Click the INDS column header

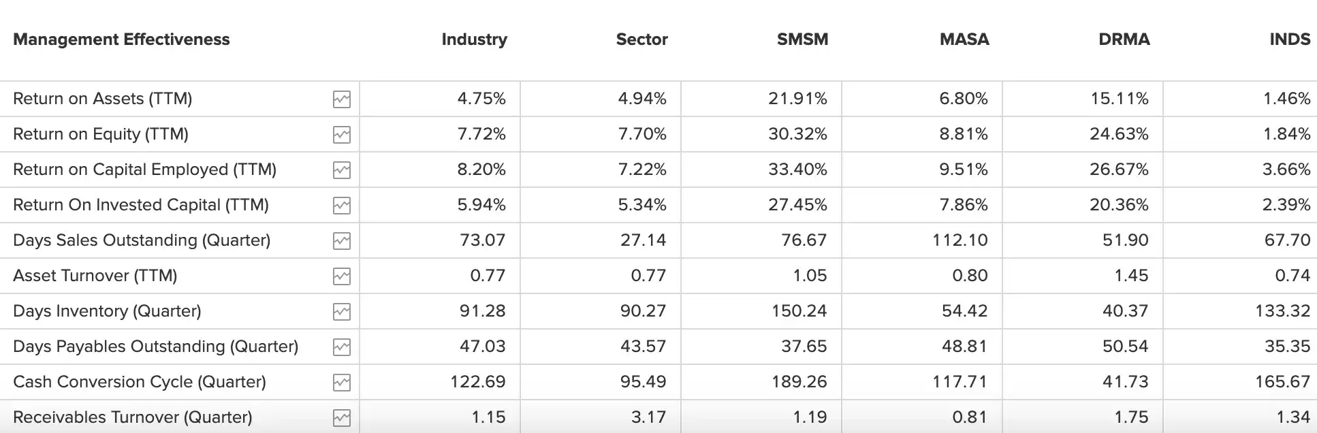[1289, 39]
